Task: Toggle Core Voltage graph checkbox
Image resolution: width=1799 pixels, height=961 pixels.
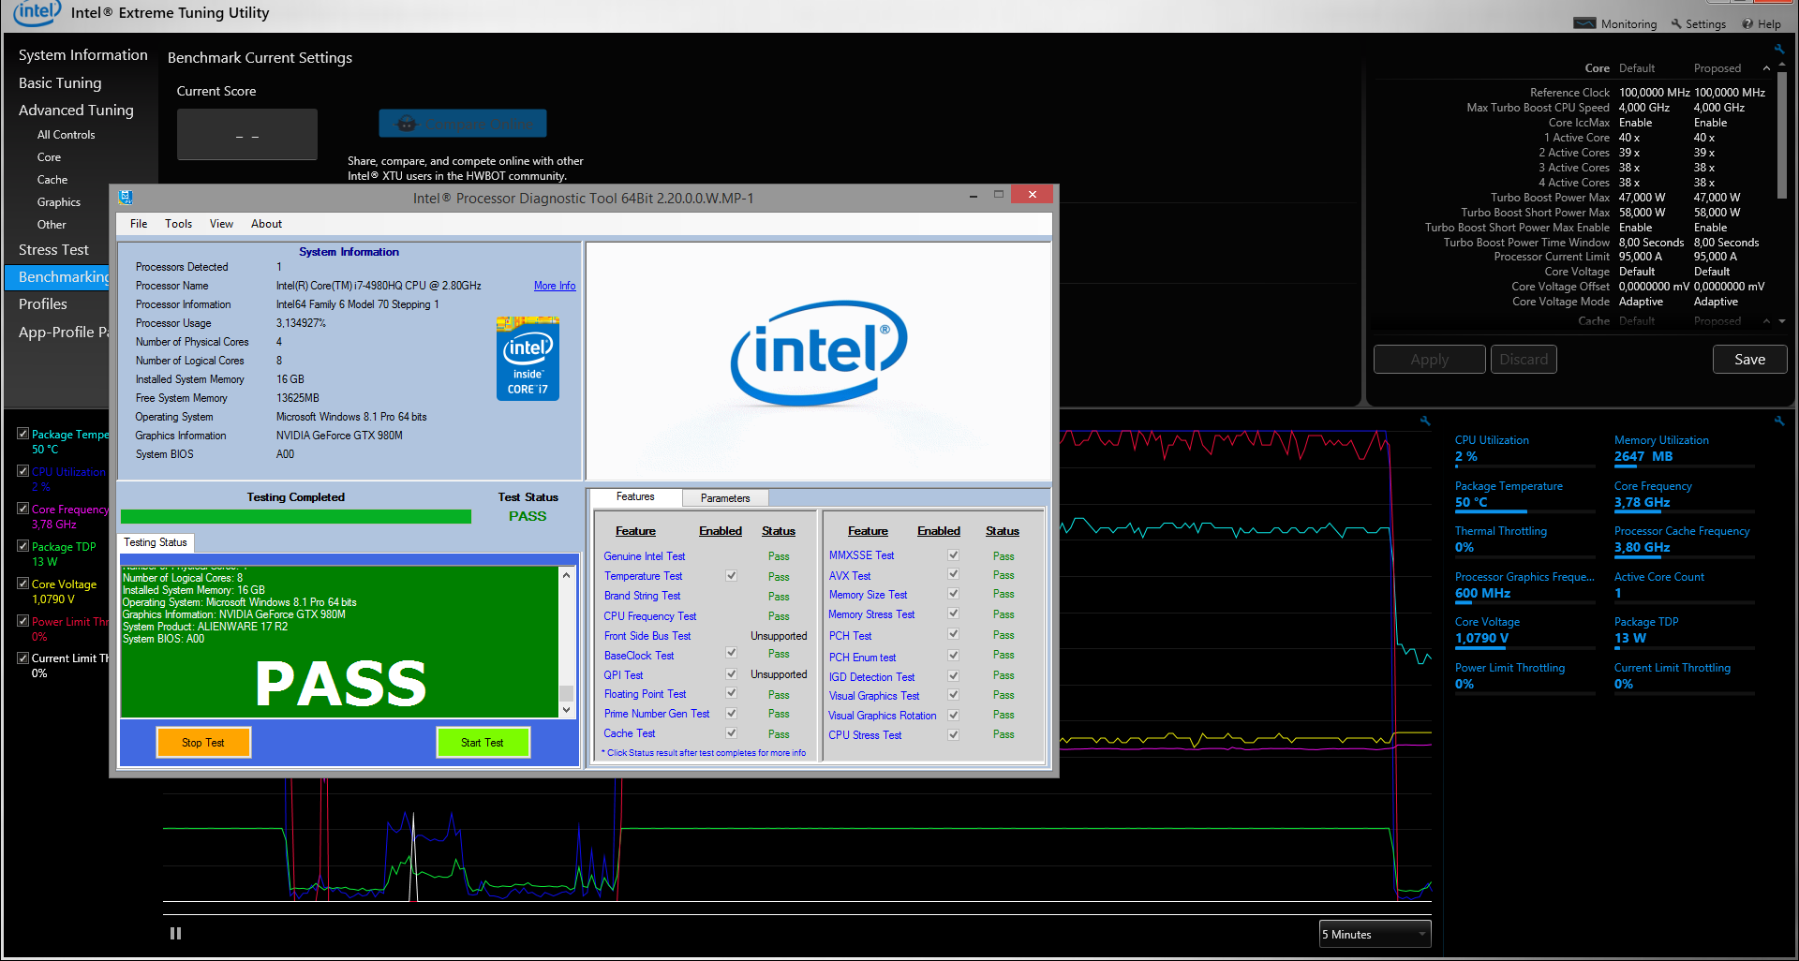Action: click(23, 584)
